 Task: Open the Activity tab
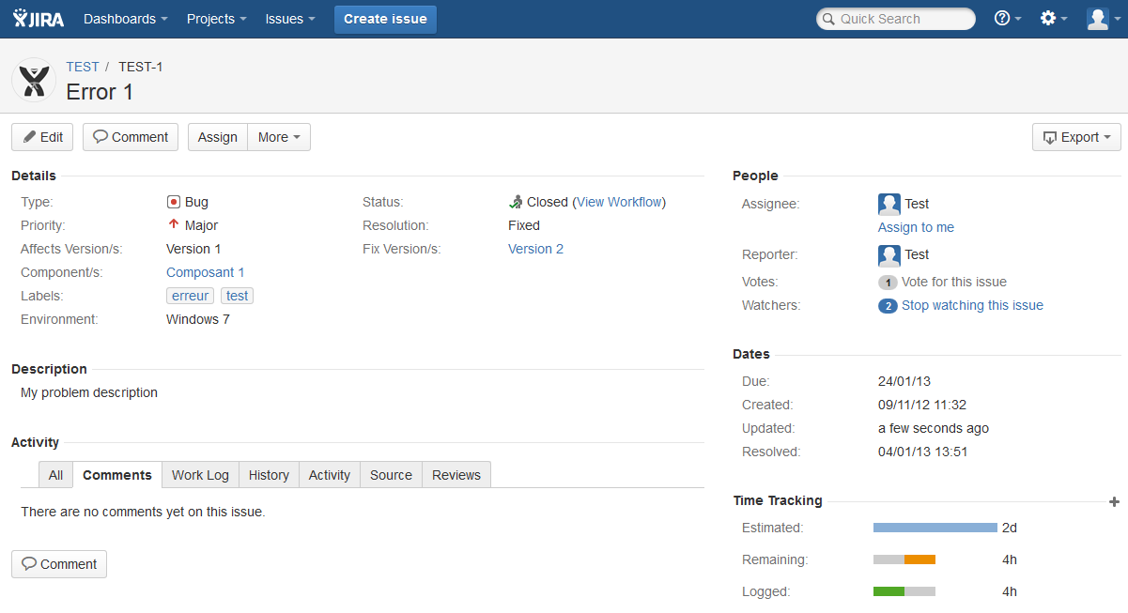[330, 475]
